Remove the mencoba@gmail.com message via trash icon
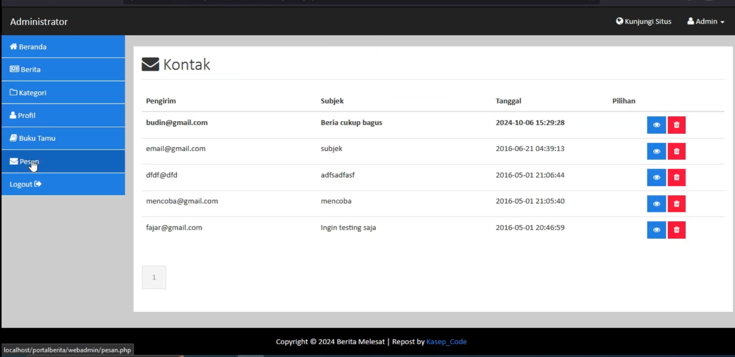 pyautogui.click(x=676, y=204)
